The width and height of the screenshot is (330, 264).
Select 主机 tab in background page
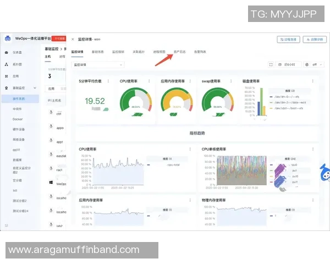tap(48, 57)
